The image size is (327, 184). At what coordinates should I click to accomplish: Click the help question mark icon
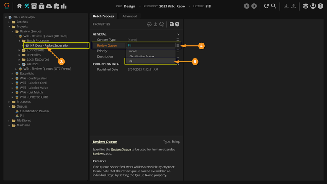pos(320,6)
